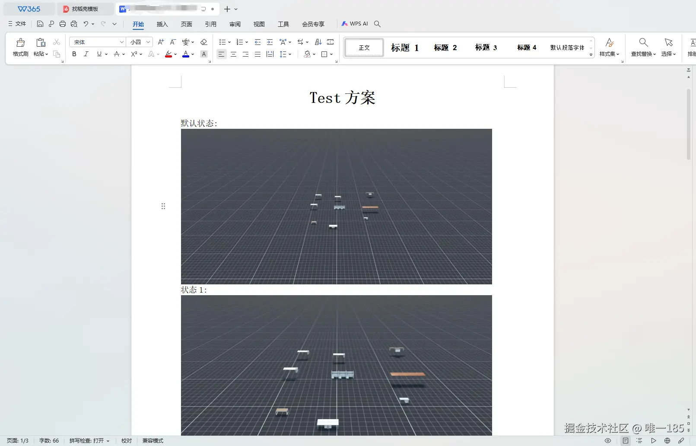Click the sort 排序 icon in ribbon

(318, 42)
